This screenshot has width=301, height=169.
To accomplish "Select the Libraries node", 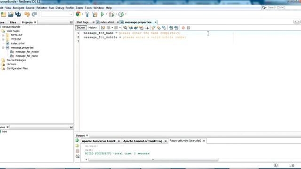I will click(11, 64).
